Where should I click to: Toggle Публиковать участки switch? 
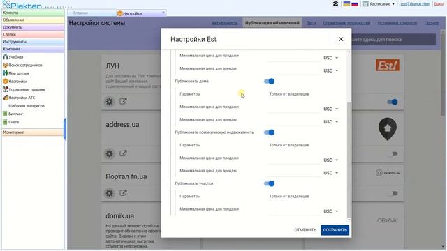pyautogui.click(x=269, y=183)
